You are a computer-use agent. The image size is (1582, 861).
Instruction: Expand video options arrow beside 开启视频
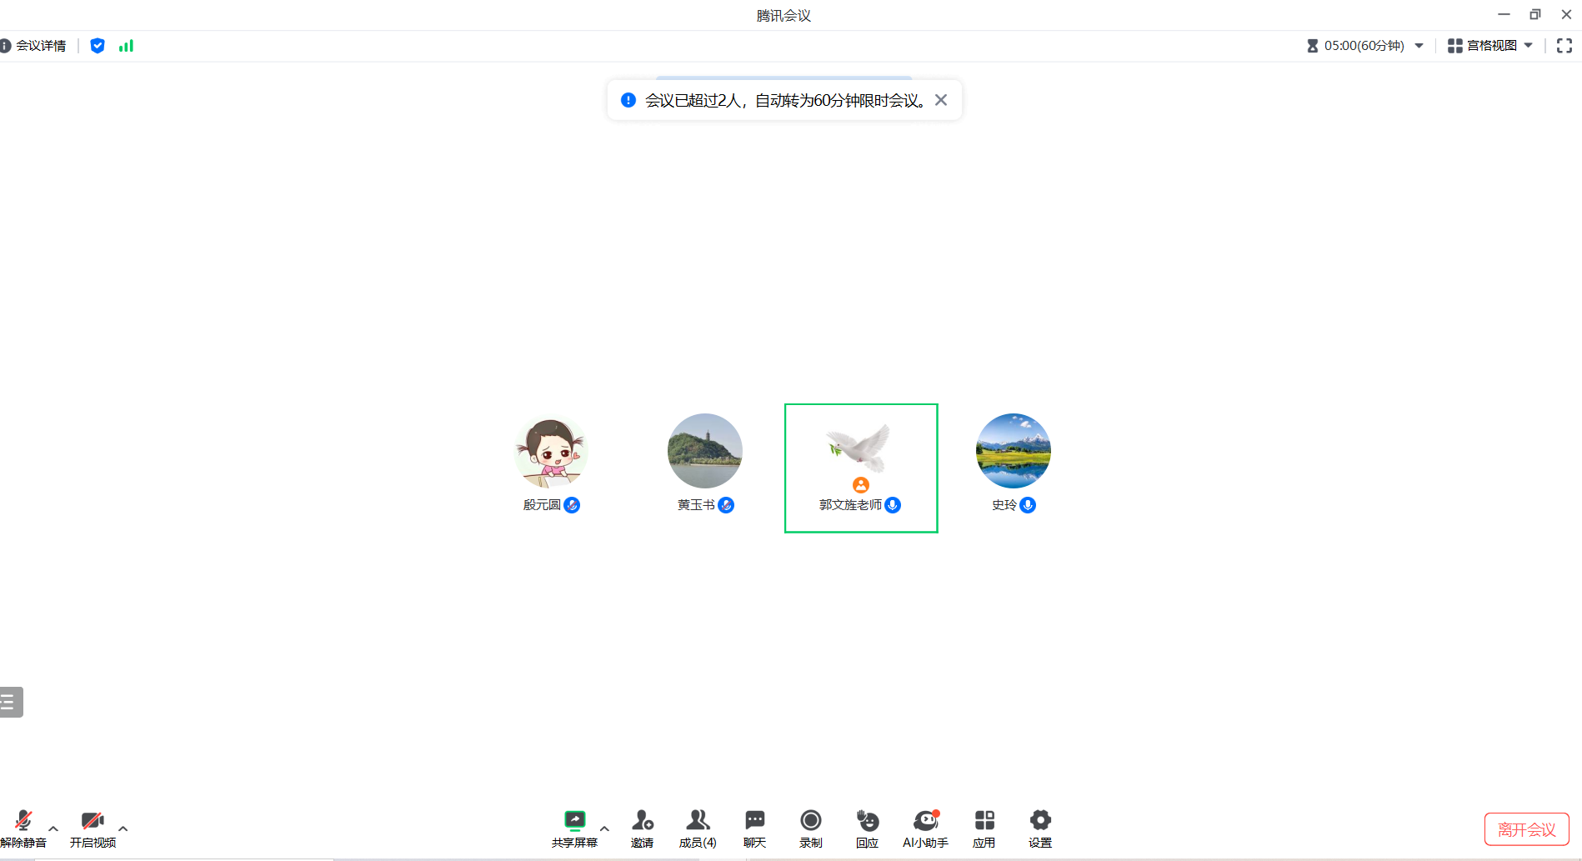pos(123,828)
